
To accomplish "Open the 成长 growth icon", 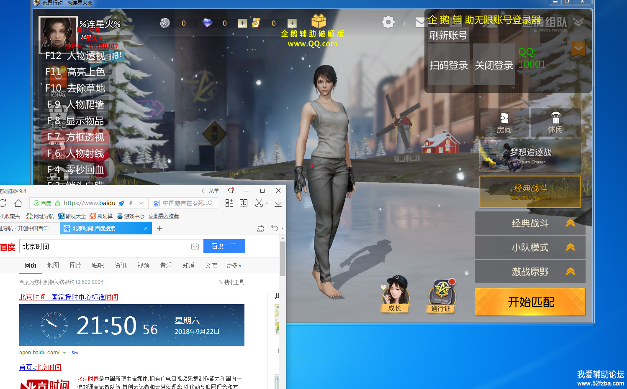I will 395,294.
